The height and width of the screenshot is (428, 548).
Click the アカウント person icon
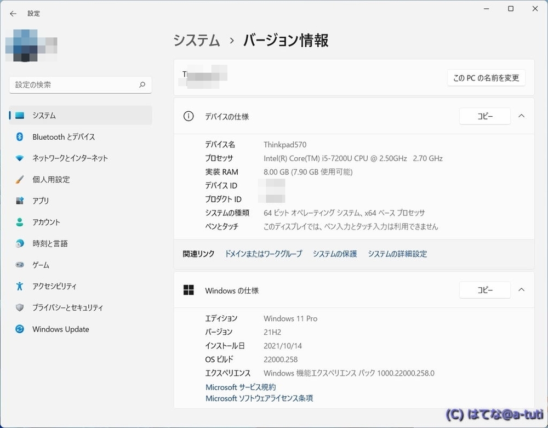[x=20, y=222]
